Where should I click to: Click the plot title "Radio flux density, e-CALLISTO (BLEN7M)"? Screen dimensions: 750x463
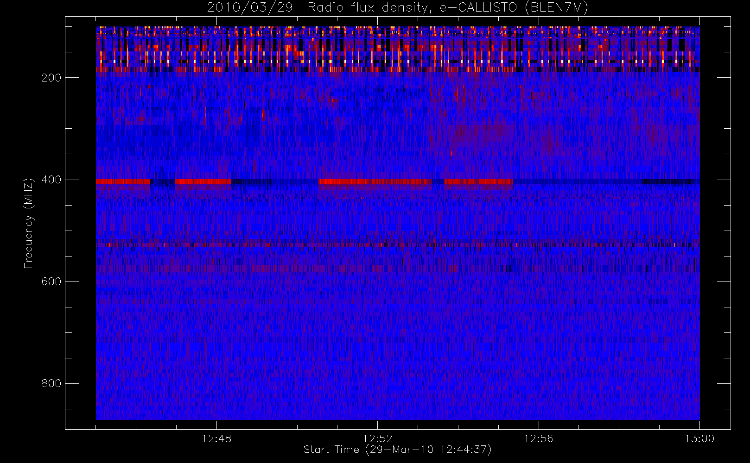(x=448, y=8)
